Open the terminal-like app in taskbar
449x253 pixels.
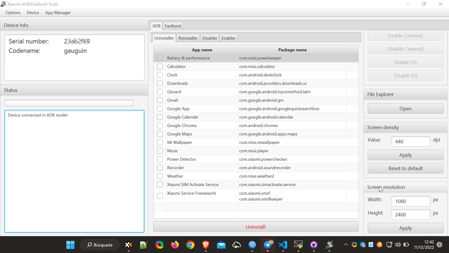pos(299,245)
